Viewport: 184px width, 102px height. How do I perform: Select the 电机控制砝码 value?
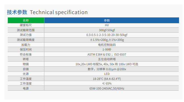[x=107, y=45]
